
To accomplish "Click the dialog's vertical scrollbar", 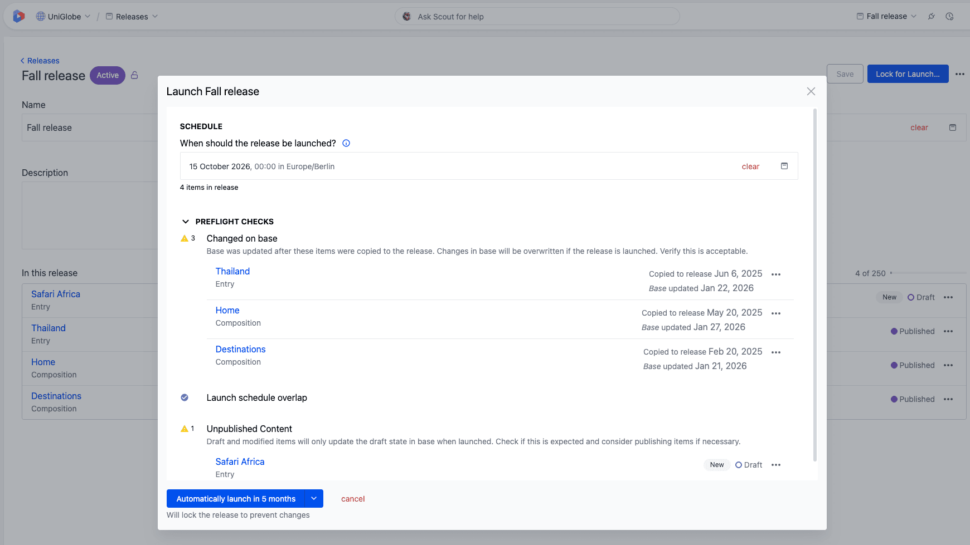I will coord(814,285).
